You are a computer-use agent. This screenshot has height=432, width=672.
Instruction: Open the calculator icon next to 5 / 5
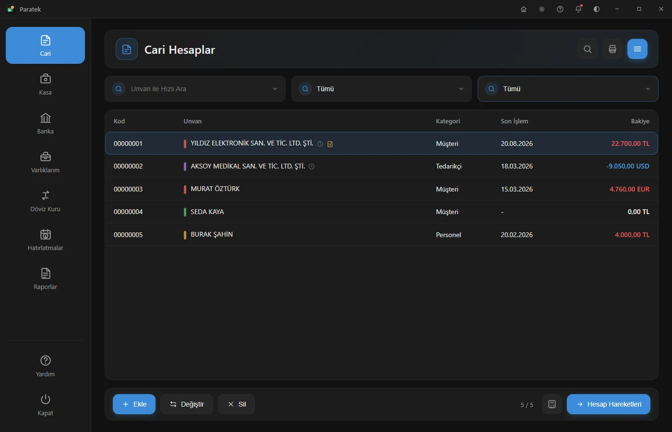pos(552,404)
